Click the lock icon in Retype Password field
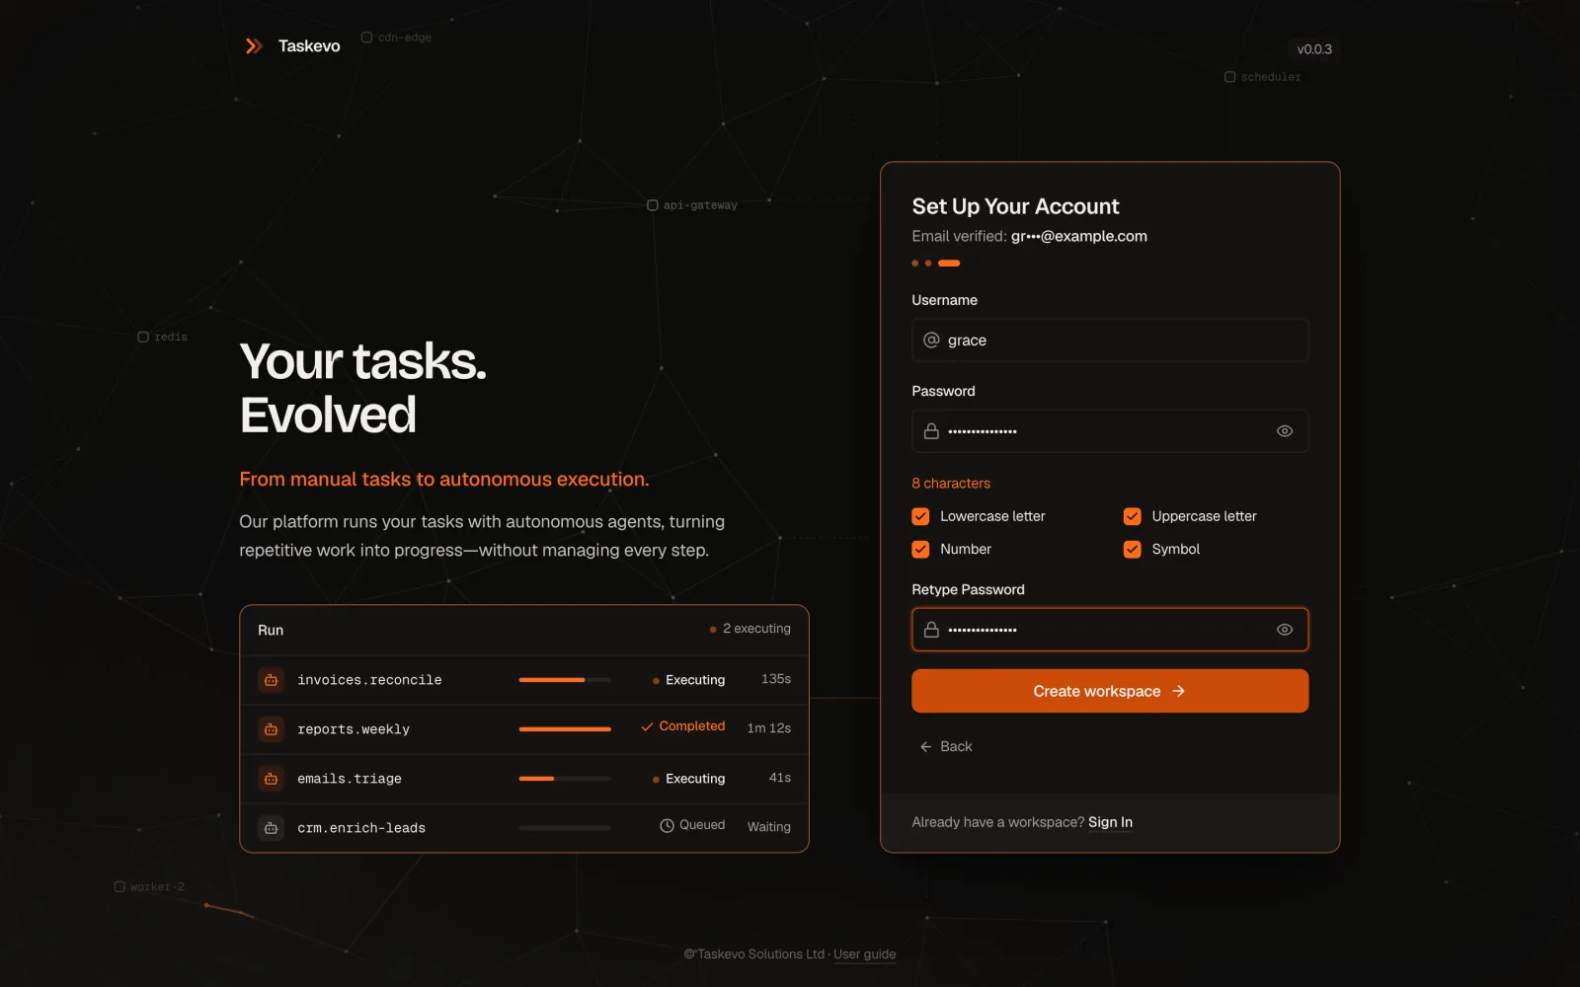The width and height of the screenshot is (1580, 987). pyautogui.click(x=931, y=630)
